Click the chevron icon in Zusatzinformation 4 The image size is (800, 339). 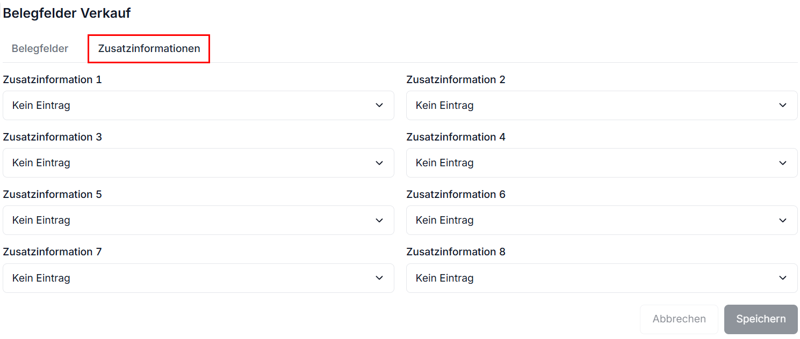(x=783, y=163)
